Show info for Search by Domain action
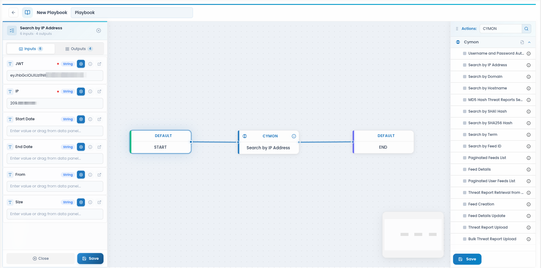541x268 pixels. point(528,77)
